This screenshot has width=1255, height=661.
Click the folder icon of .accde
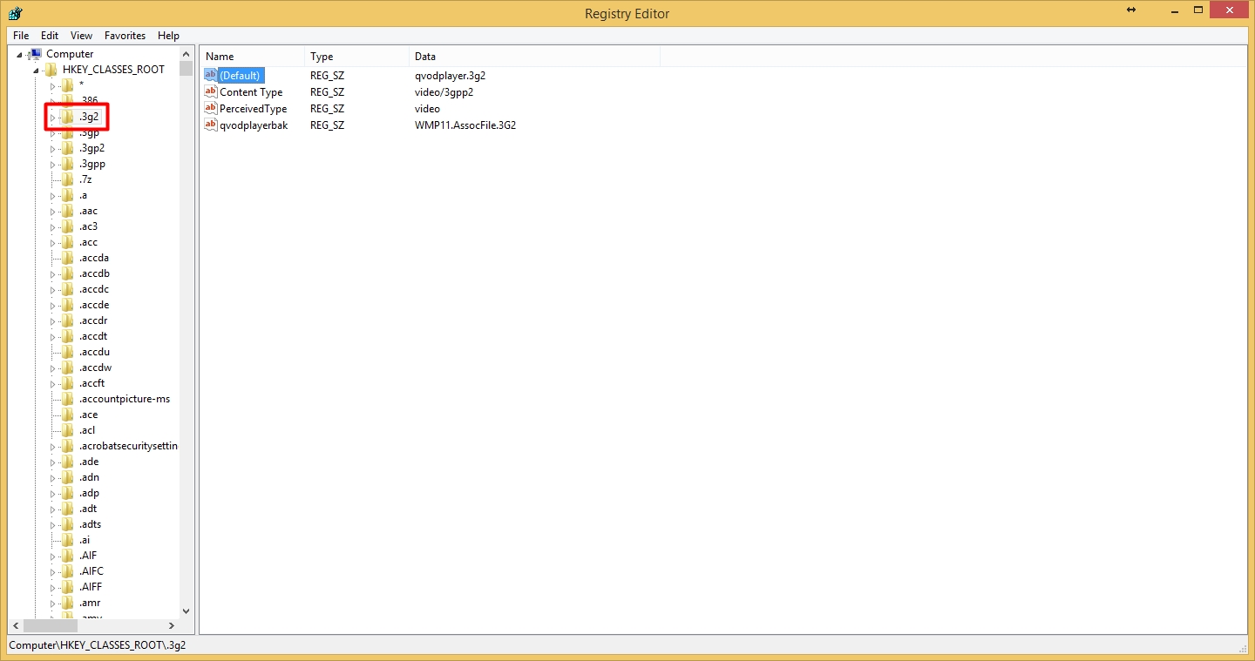[x=68, y=305]
